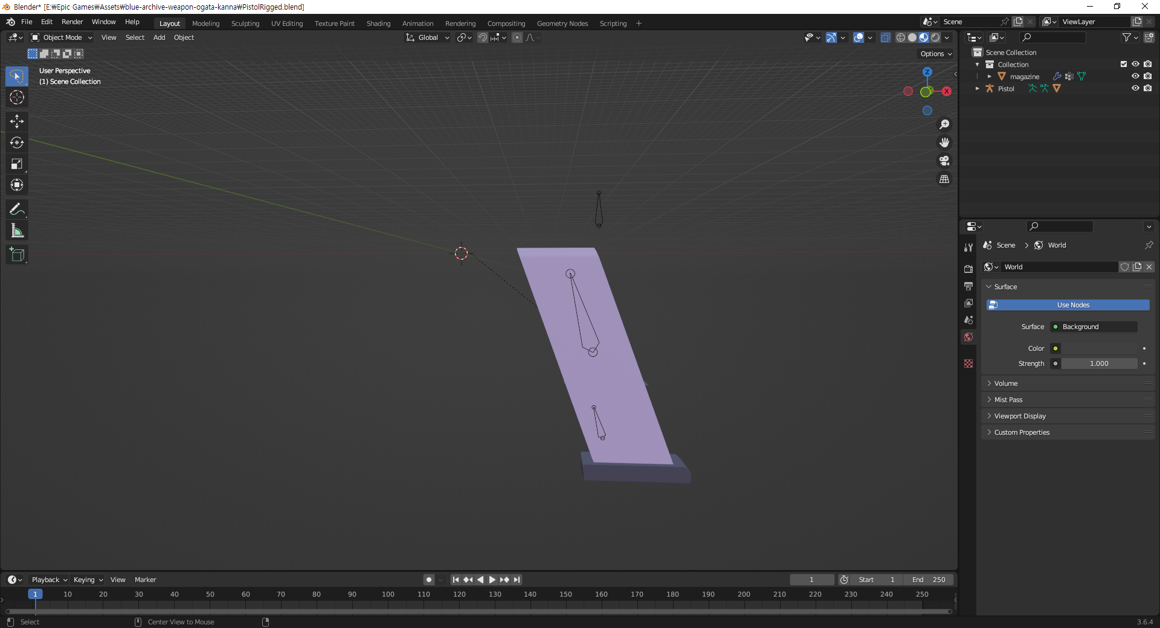The image size is (1160, 628).
Task: Select the Select Box tool
Action: click(x=17, y=77)
